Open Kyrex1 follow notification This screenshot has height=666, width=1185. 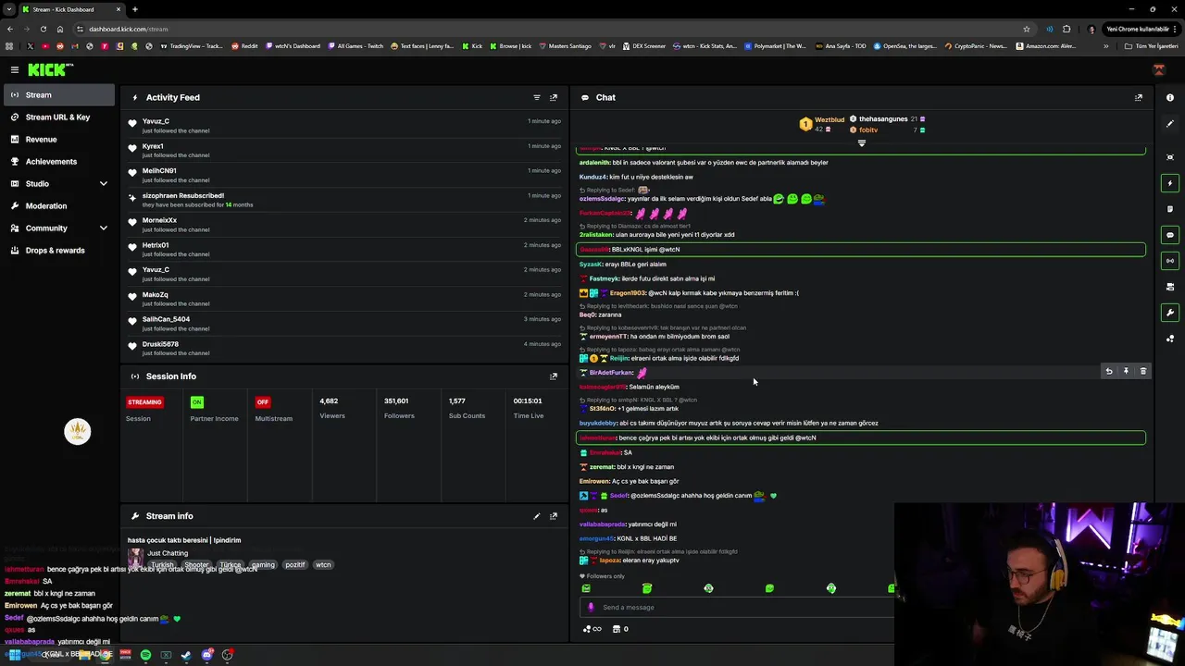[344, 150]
